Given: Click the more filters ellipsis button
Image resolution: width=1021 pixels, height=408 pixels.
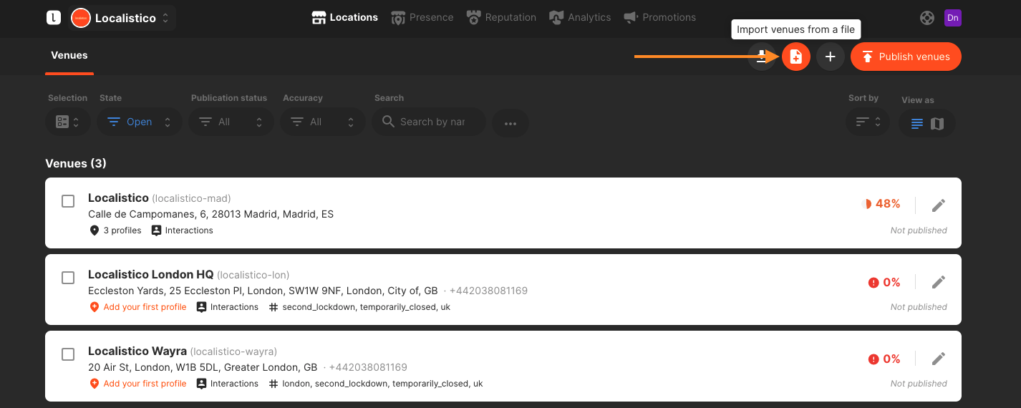Looking at the screenshot, I should [511, 123].
